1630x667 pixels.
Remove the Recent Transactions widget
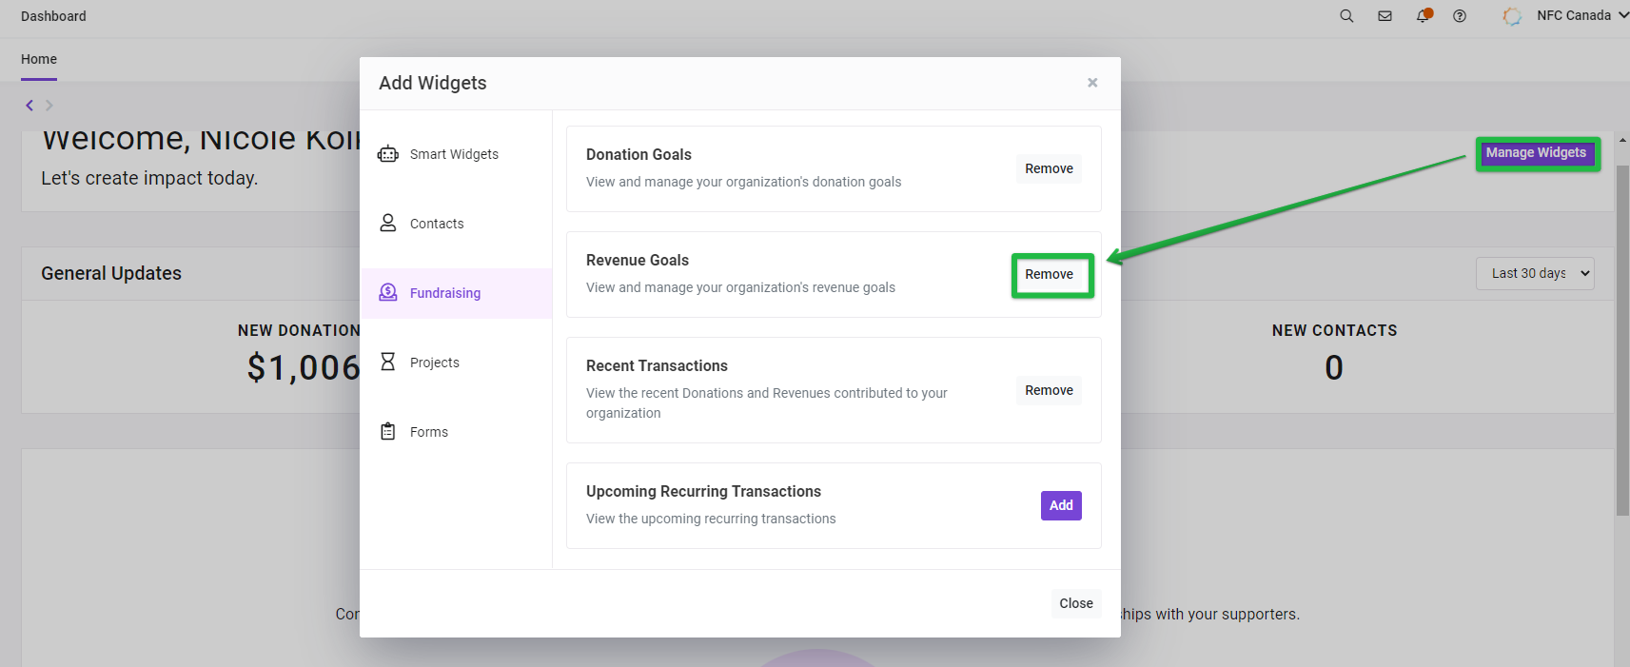[1049, 390]
